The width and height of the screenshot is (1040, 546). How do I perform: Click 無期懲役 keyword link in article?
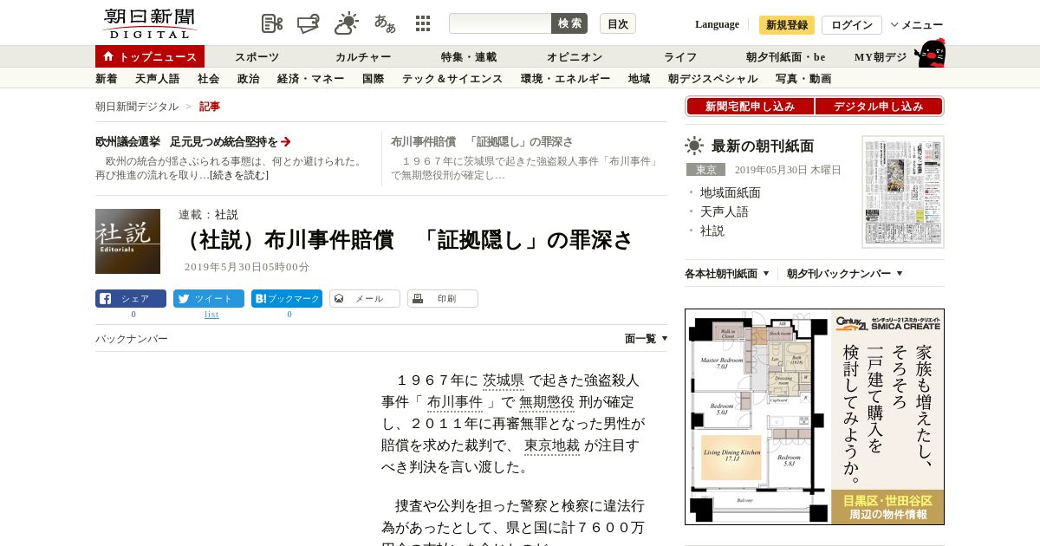(x=547, y=402)
